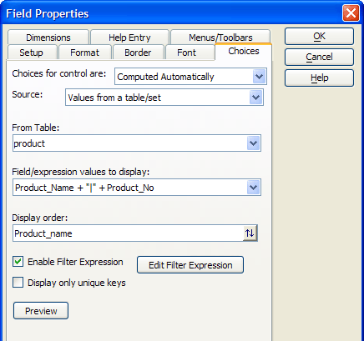This screenshot has width=364, height=341.
Task: Confirm with the OK button
Action: [319, 36]
